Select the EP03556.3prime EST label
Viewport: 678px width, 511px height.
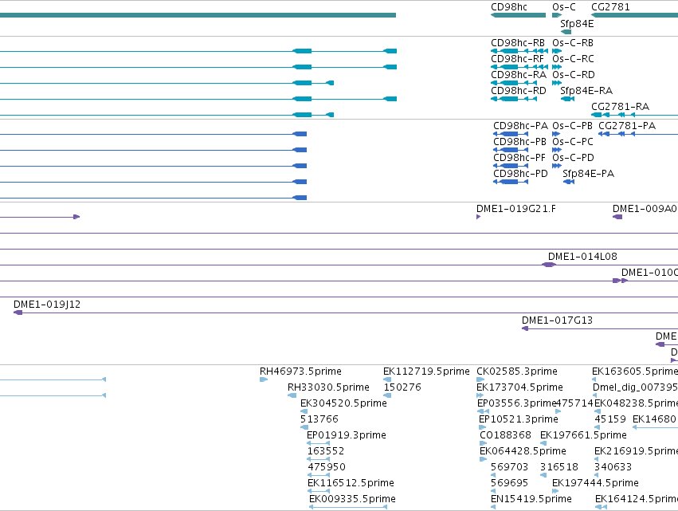pyautogui.click(x=516, y=403)
